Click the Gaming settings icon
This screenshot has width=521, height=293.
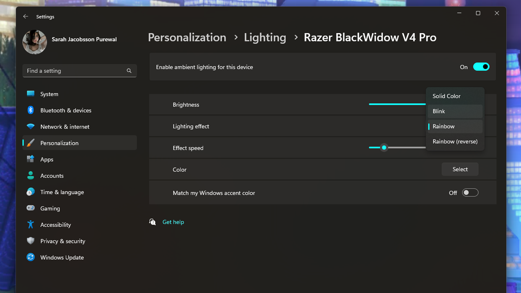pos(30,208)
